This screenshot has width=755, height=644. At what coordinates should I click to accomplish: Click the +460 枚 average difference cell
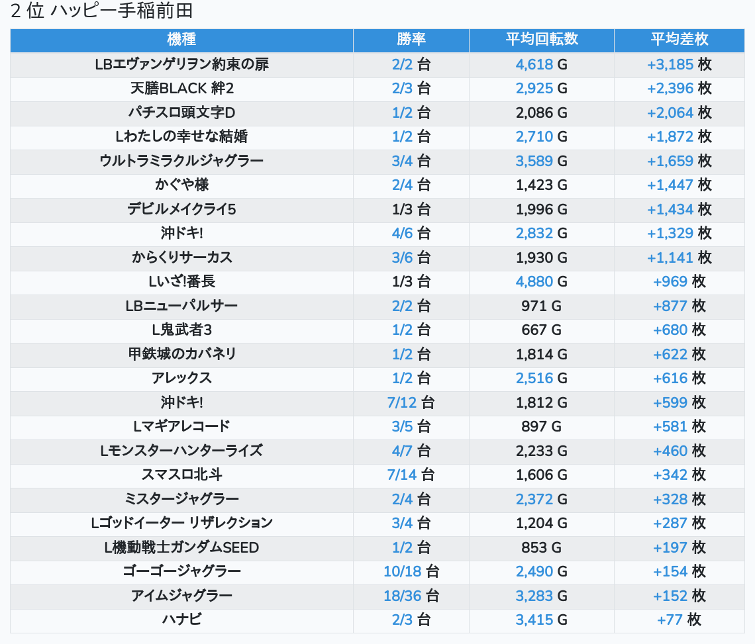click(679, 451)
